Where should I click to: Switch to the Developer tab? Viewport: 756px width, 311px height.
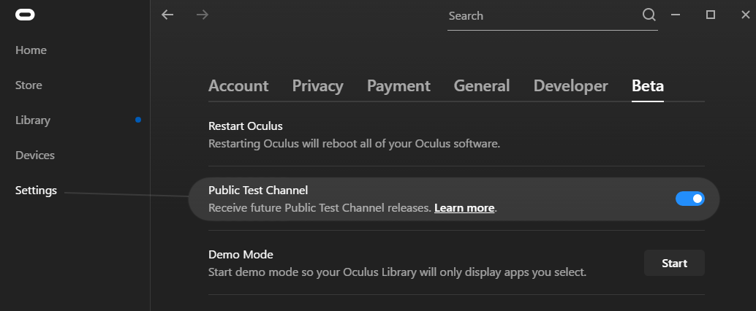[571, 85]
